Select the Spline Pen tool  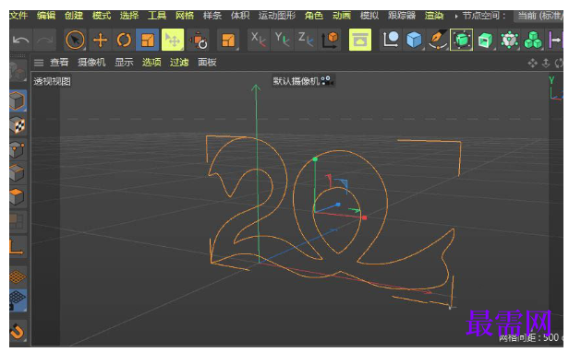(x=438, y=40)
